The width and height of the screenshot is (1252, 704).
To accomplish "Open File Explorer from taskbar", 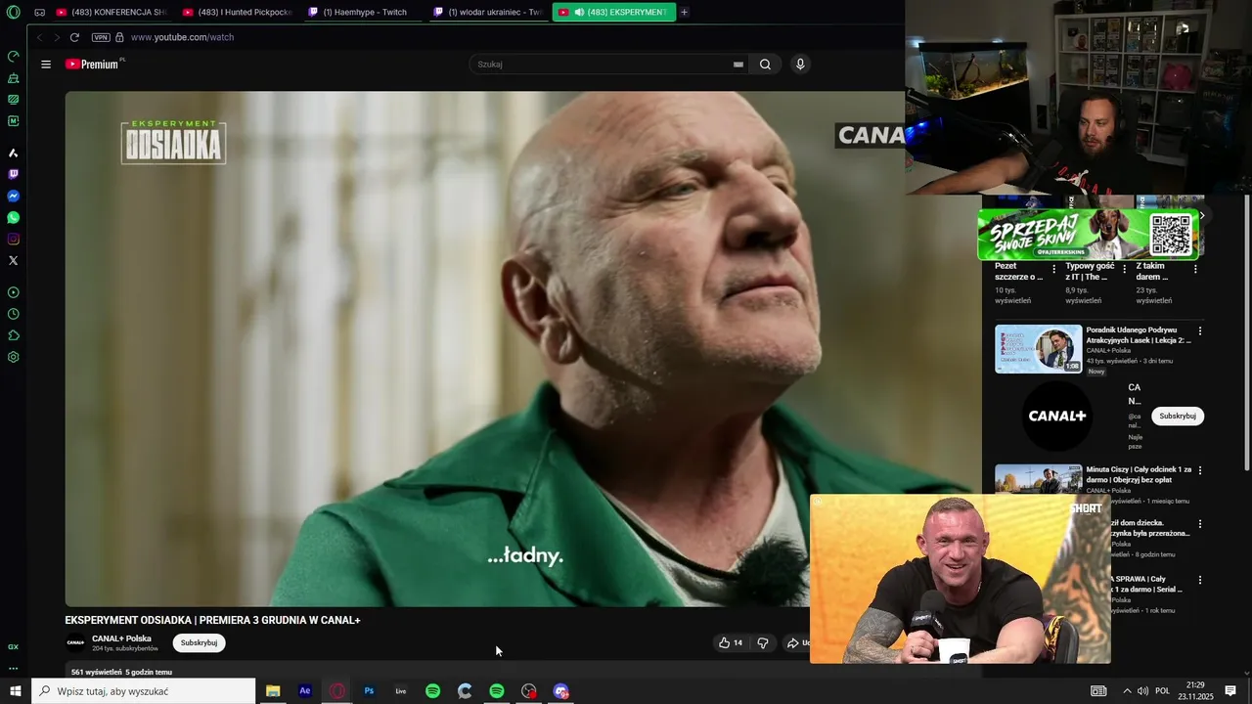I will (273, 691).
